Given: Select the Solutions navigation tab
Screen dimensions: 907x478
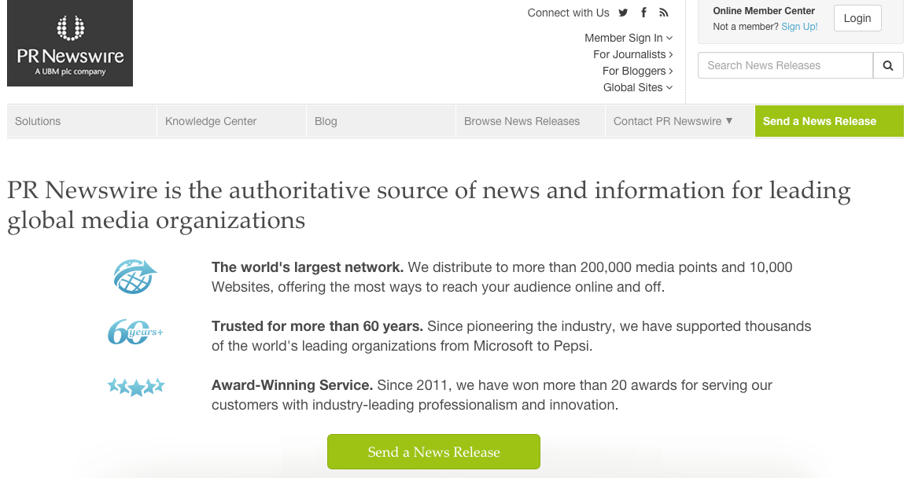Looking at the screenshot, I should tap(38, 121).
